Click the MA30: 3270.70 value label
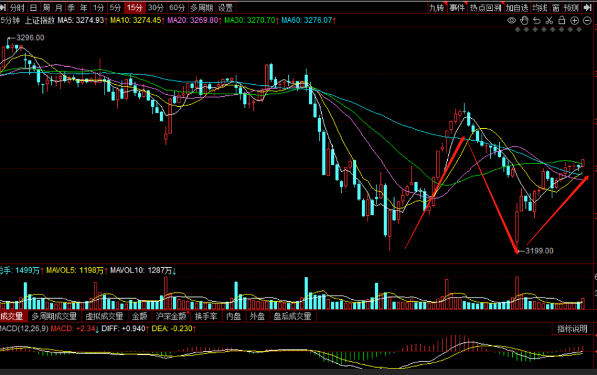The height and width of the screenshot is (375, 597). 250,20
